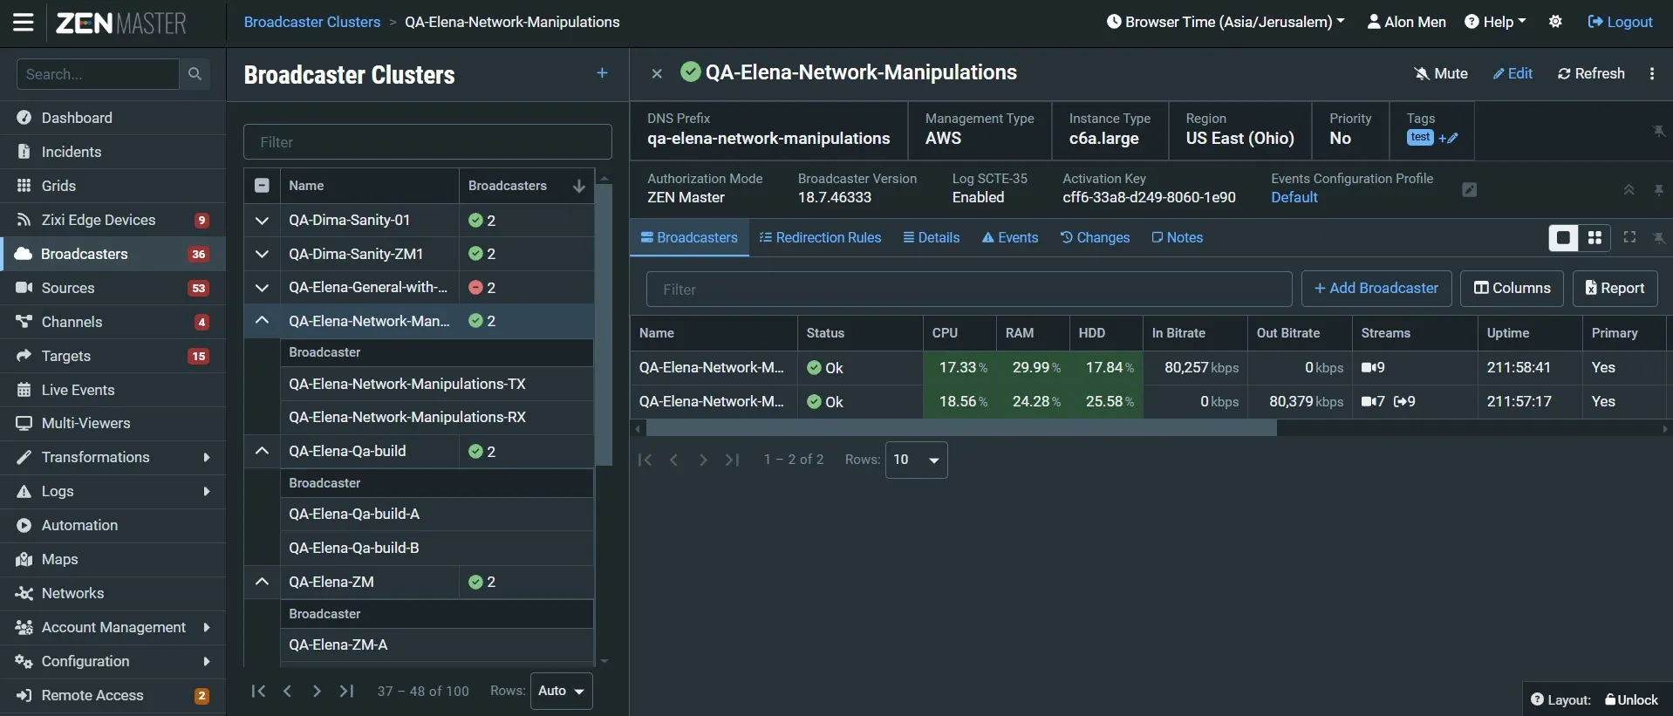
Task: Click the horizontal scrollbar of broadcasters table
Action: pos(961,428)
